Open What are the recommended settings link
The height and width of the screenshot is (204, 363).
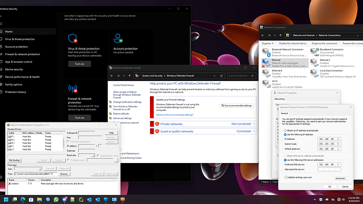click(x=175, y=115)
